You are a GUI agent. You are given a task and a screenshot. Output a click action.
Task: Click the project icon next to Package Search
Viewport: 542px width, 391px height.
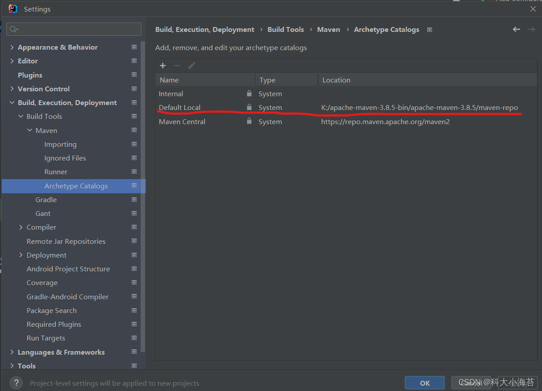pyautogui.click(x=134, y=310)
